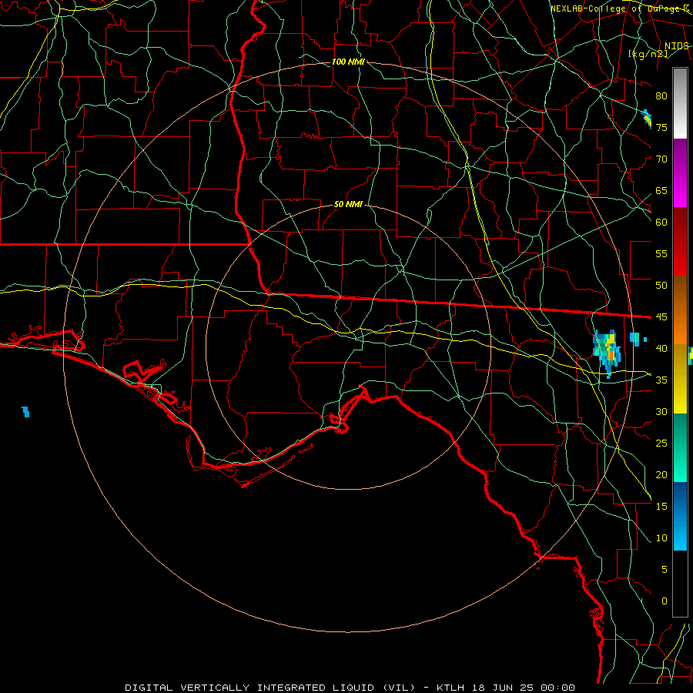The image size is (693, 693).
Task: Click the NEXLAB-College of DuPage credit text
Action: click(619, 8)
